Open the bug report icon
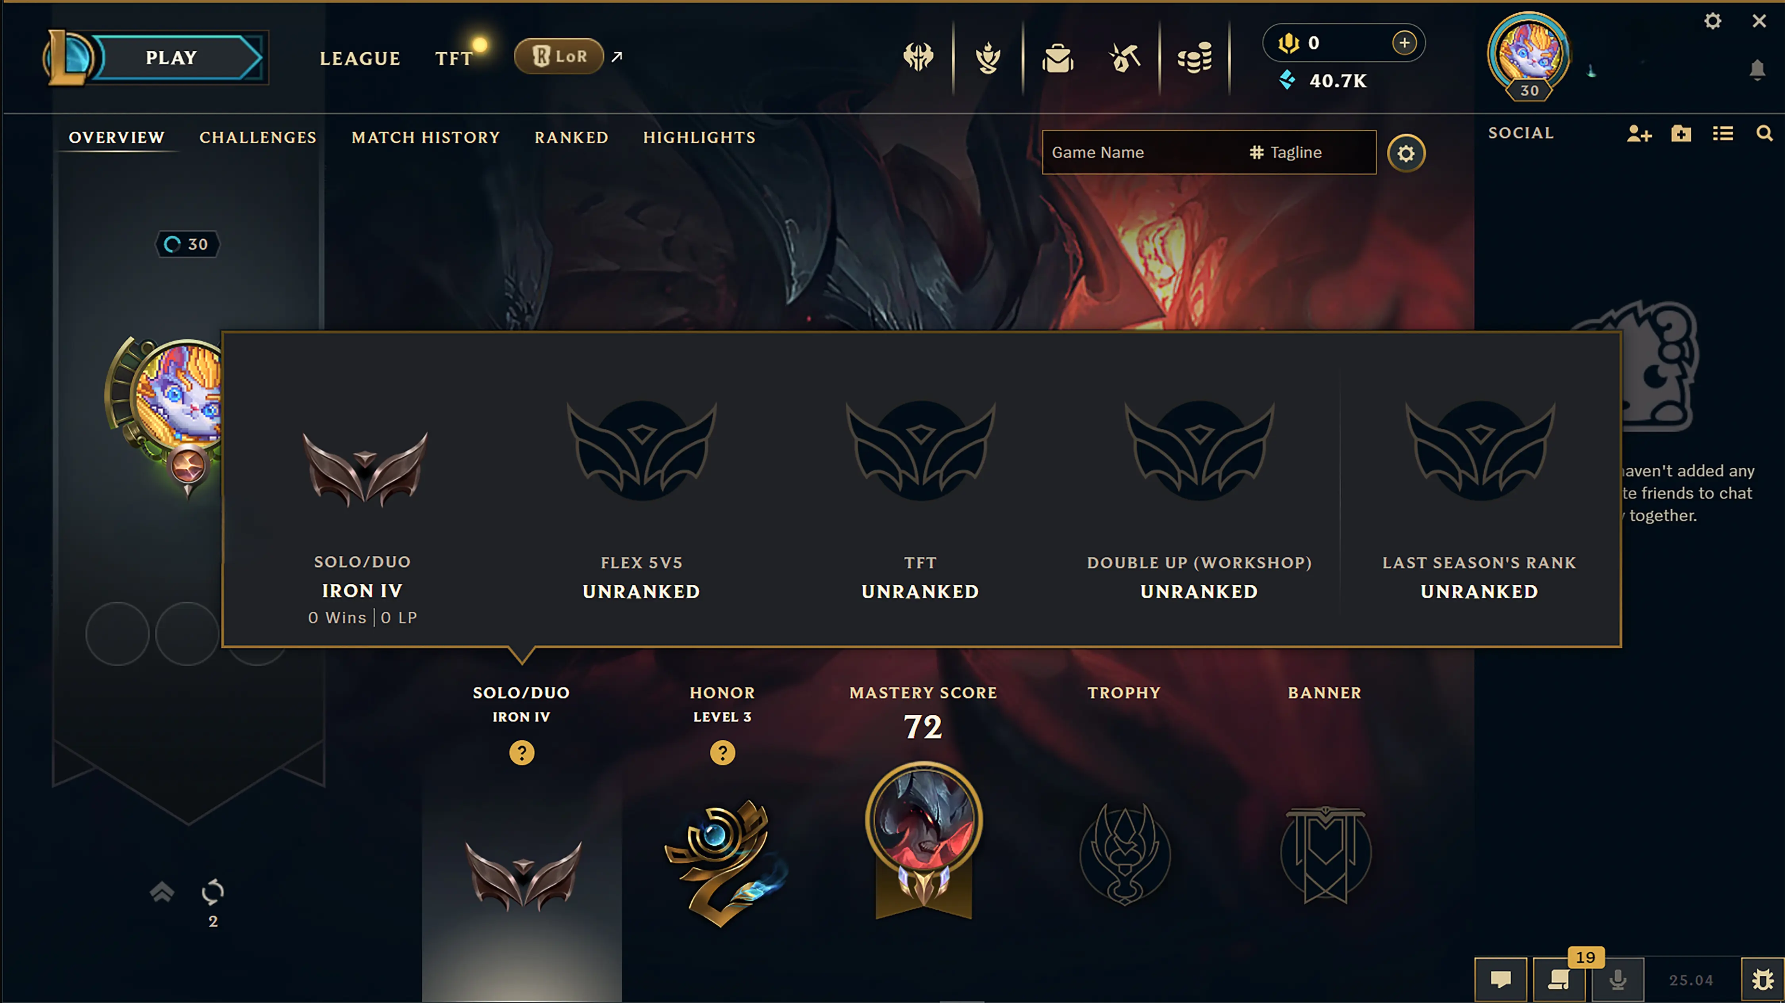 coord(1762,980)
